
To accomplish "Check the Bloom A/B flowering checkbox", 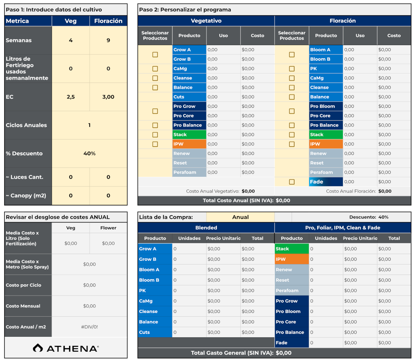I will point(292,54).
